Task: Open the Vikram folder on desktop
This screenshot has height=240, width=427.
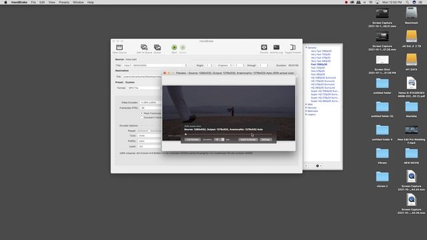Action: tap(382, 153)
